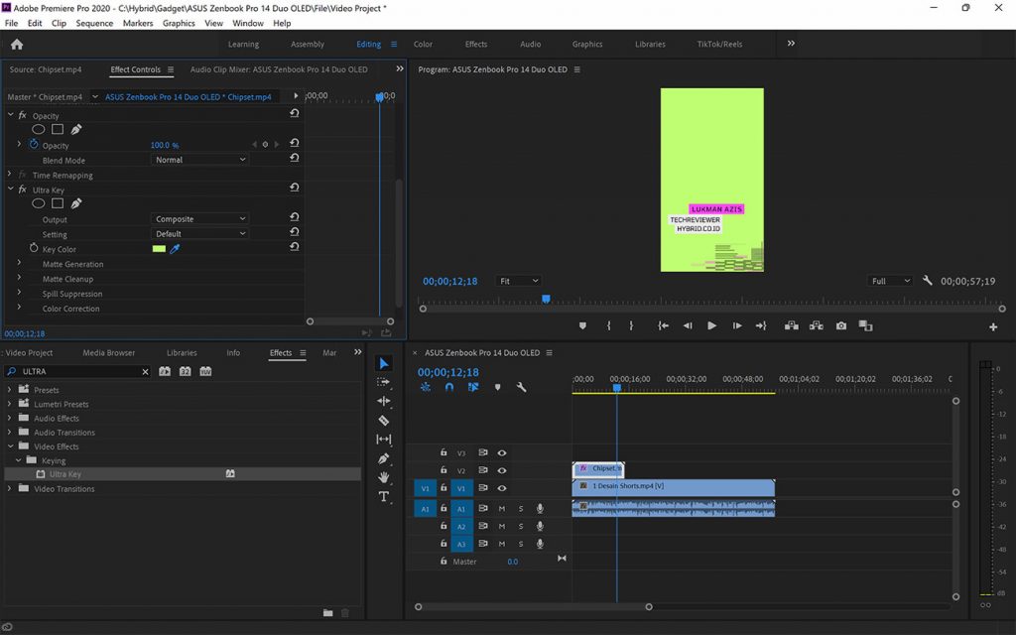This screenshot has height=635, width=1016.
Task: Click the Key Color green swatch
Action: coord(159,249)
